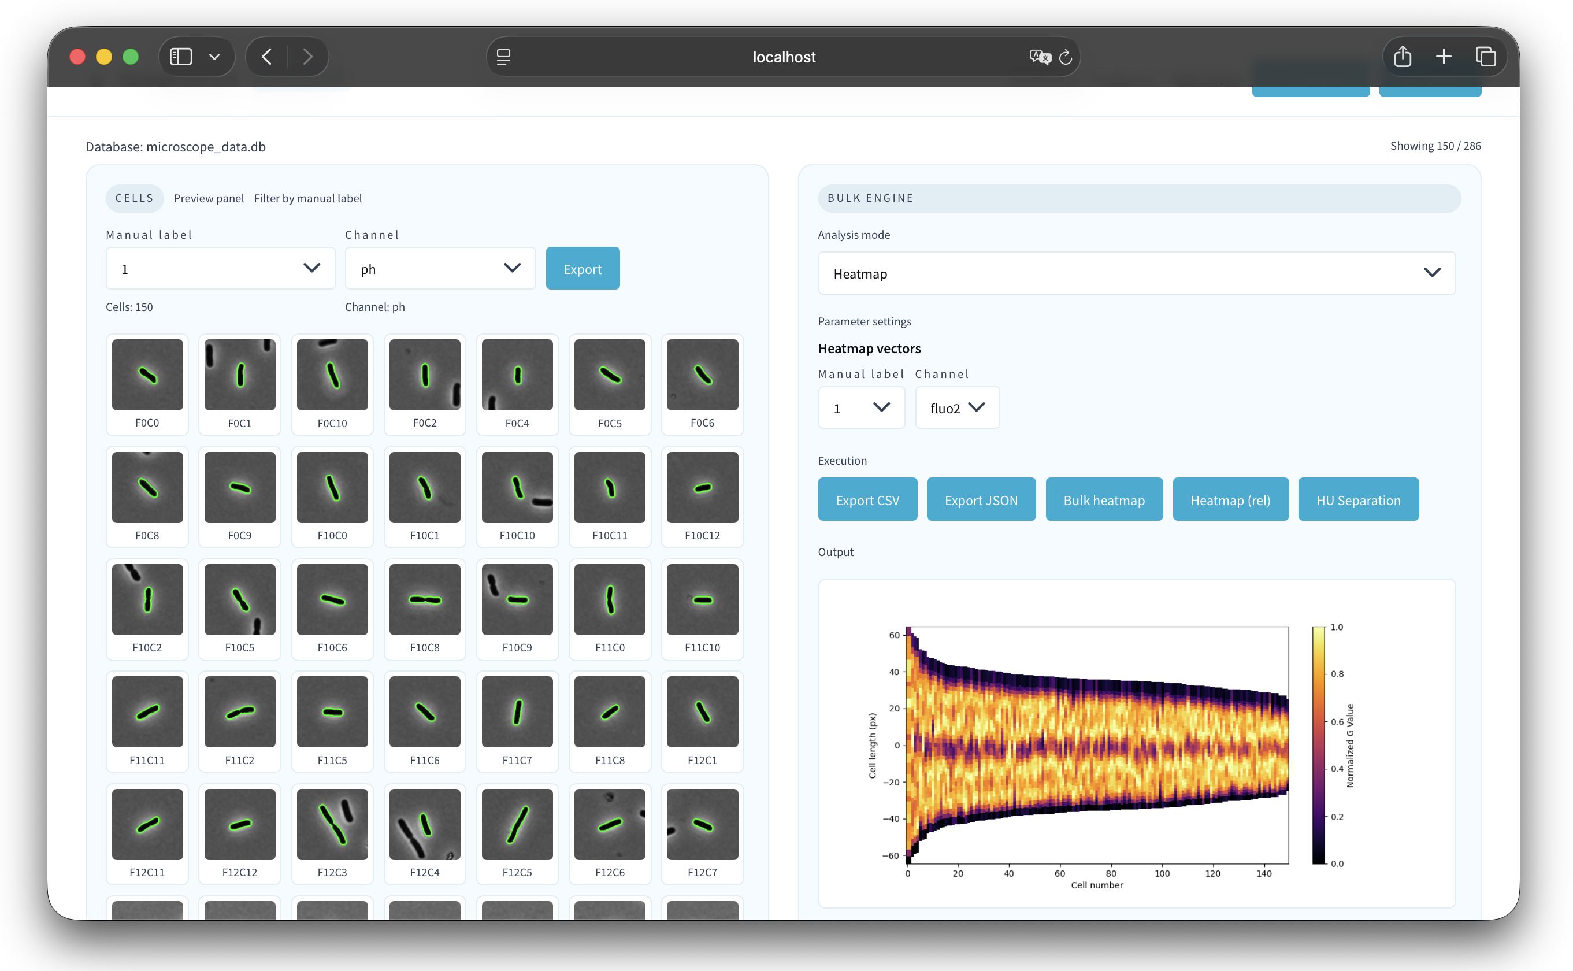
Task: Show the tab overview icon
Action: tap(1486, 57)
